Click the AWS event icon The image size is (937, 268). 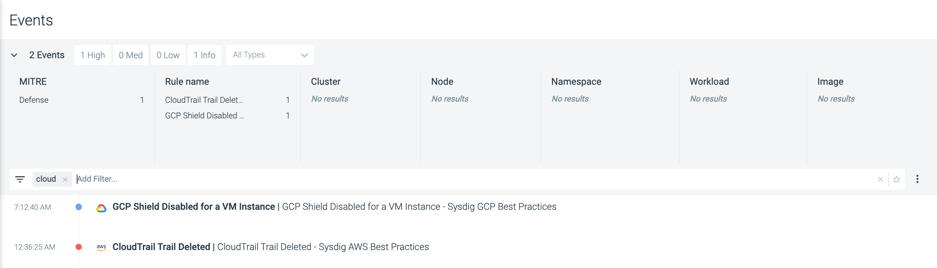click(x=101, y=247)
